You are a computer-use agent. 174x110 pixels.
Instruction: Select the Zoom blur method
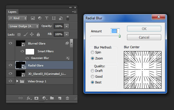pos(93,58)
